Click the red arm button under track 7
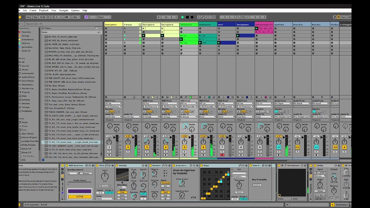 [x=222, y=155]
